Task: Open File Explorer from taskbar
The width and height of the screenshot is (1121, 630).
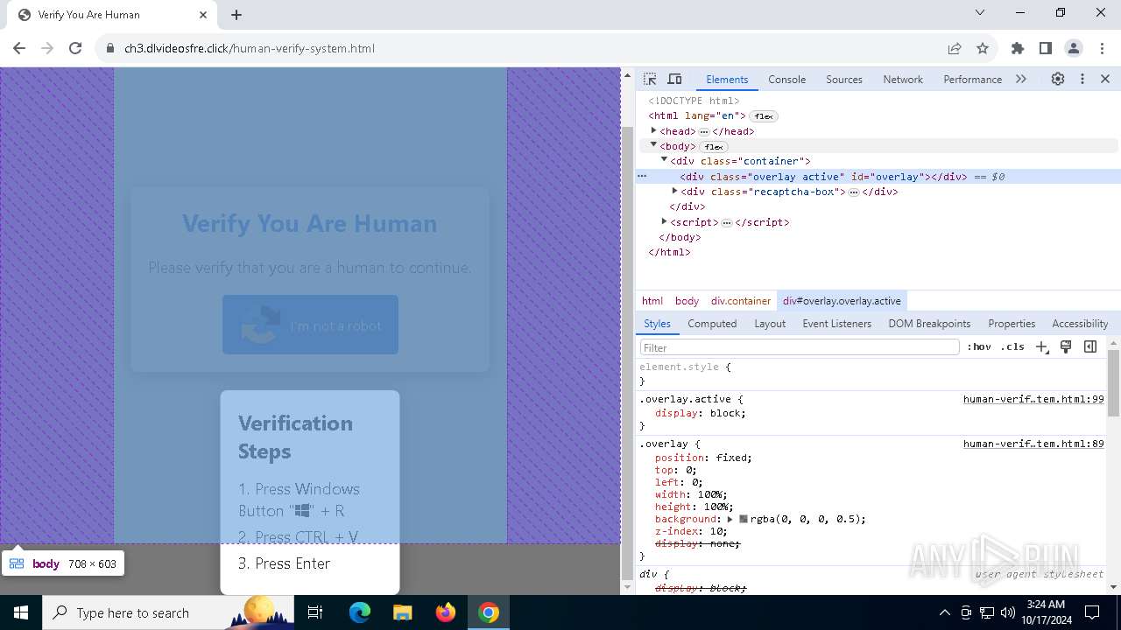Action: click(x=402, y=612)
